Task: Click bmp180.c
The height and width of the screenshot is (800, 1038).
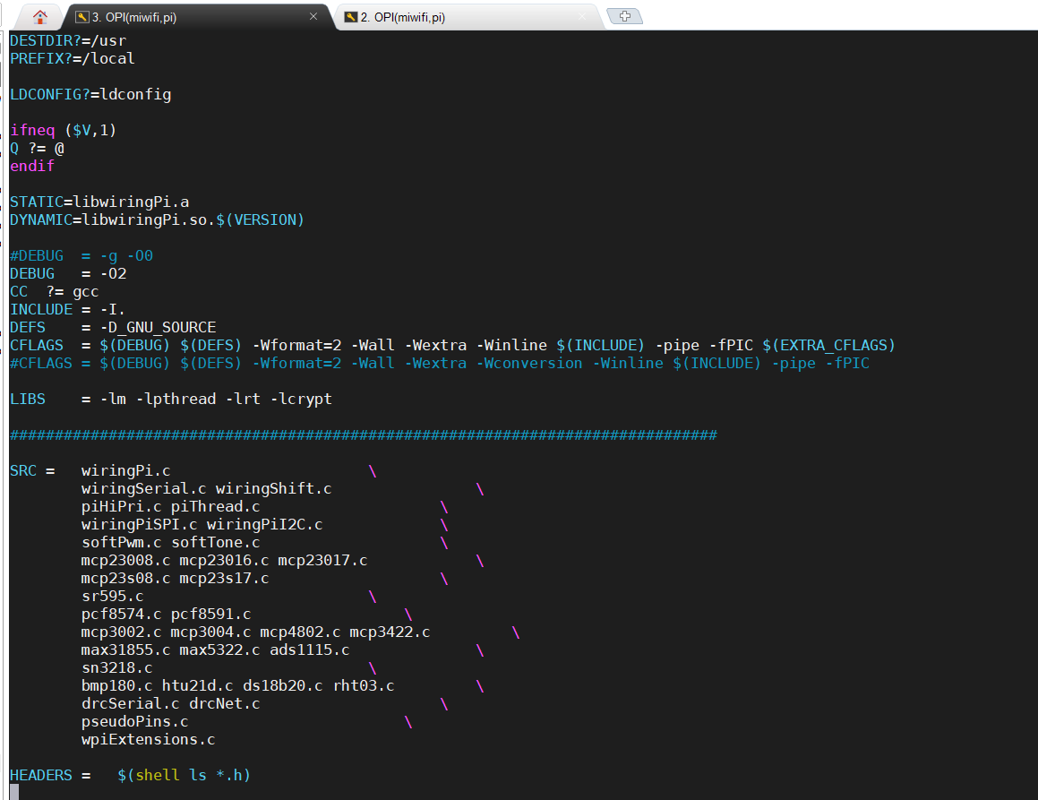Action: [x=117, y=684]
